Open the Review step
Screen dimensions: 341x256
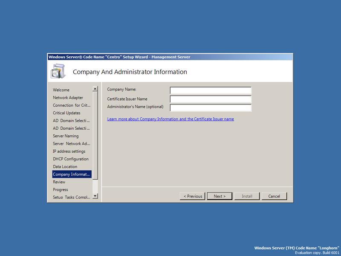pyautogui.click(x=59, y=182)
